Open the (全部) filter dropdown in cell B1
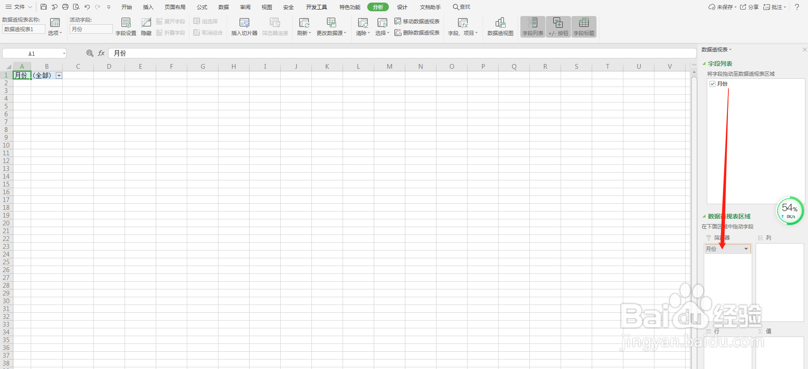The width and height of the screenshot is (808, 369). point(59,75)
